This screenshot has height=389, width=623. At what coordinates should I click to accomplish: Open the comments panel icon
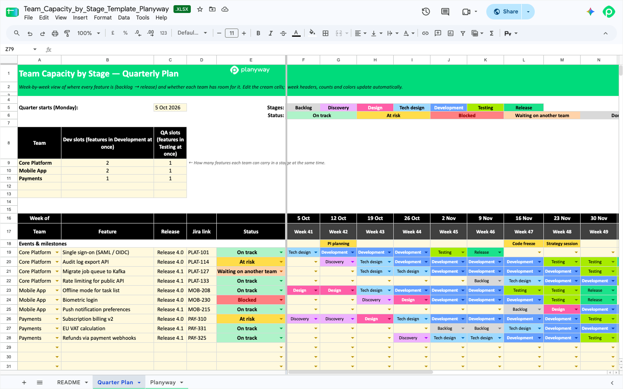445,12
